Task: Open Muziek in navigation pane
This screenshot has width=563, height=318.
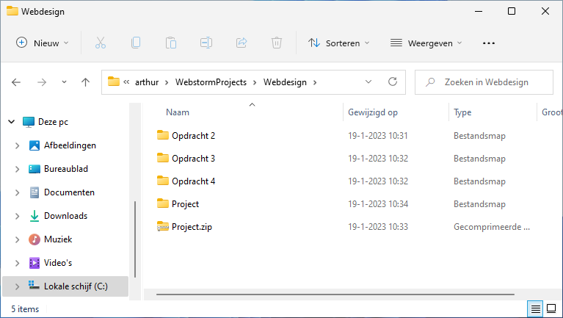Action: pos(58,239)
